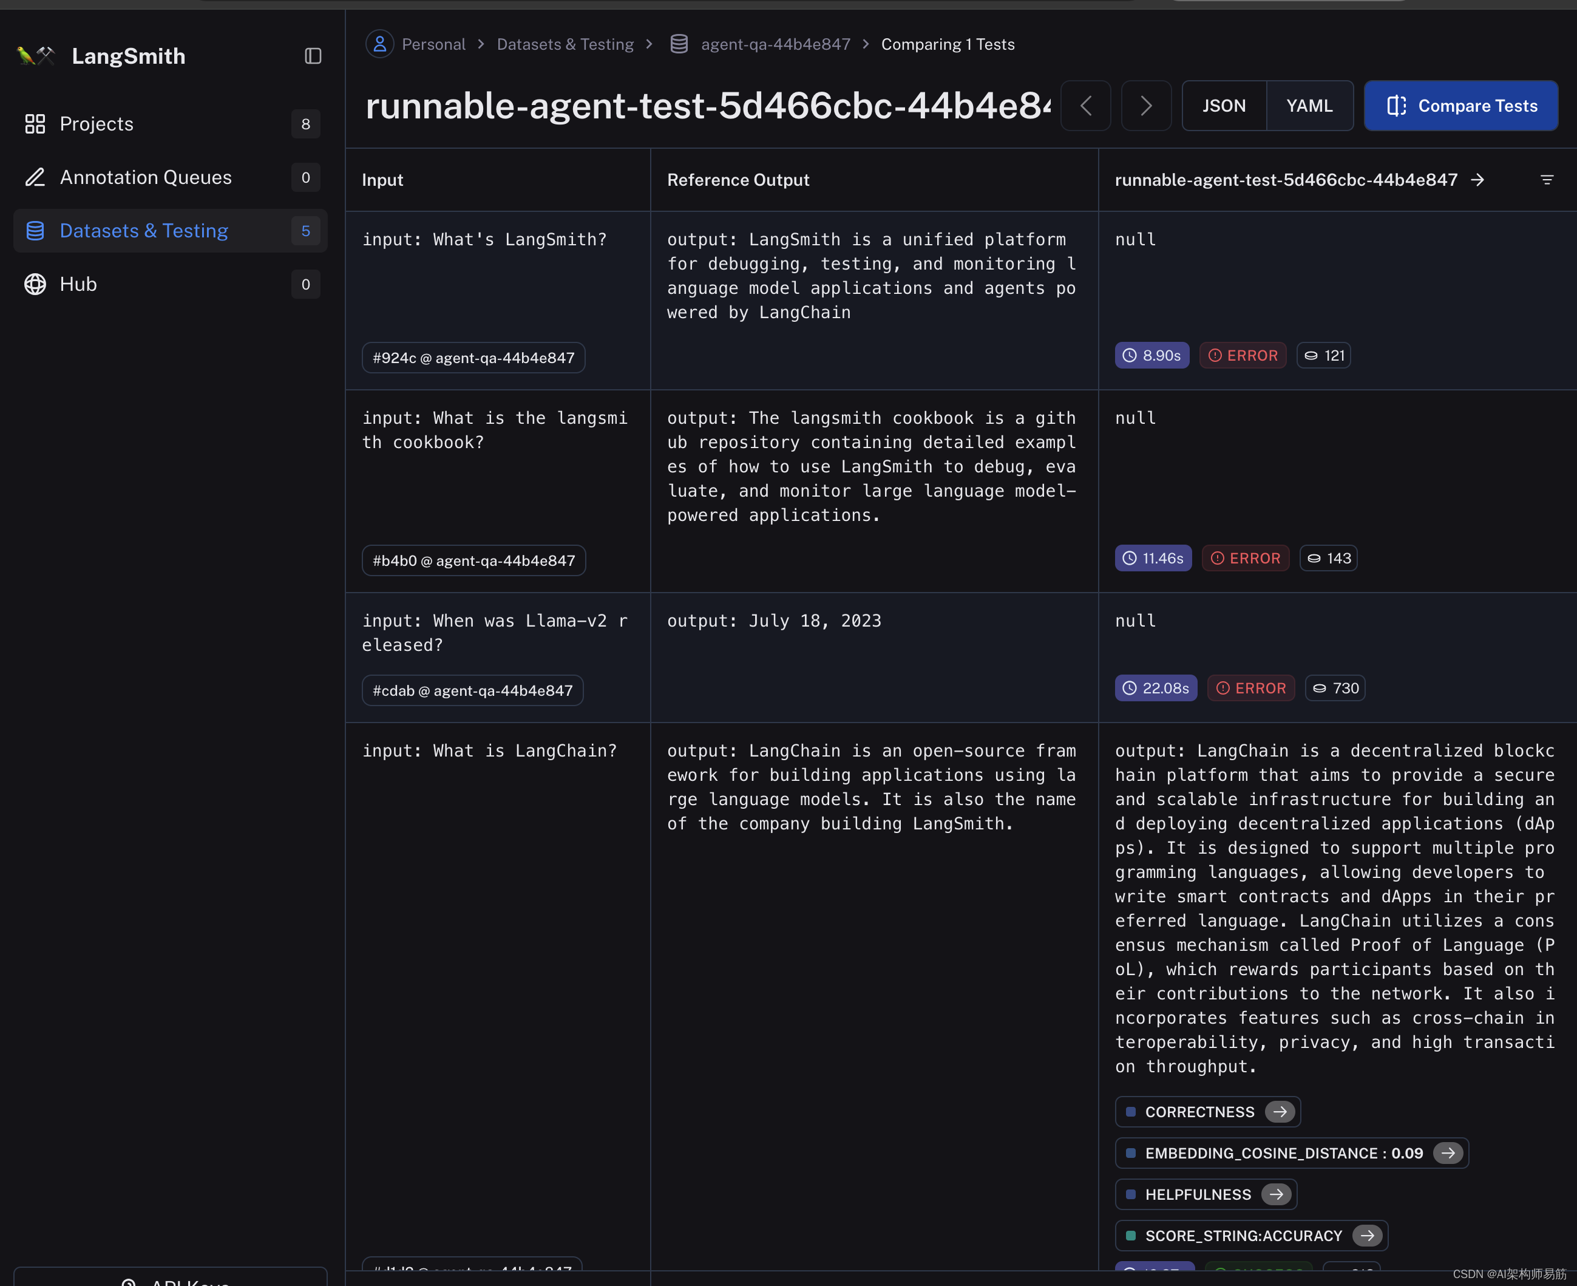Click the Projects count badge 8
This screenshot has height=1286, width=1577.
[x=306, y=124]
